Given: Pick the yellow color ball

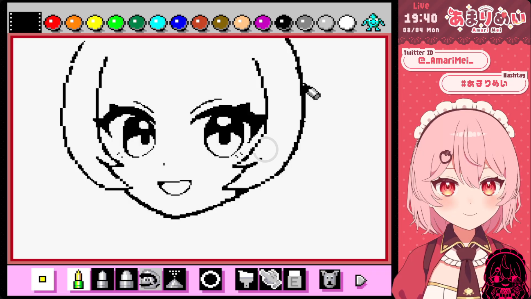Looking at the screenshot, I should pyautogui.click(x=94, y=23).
